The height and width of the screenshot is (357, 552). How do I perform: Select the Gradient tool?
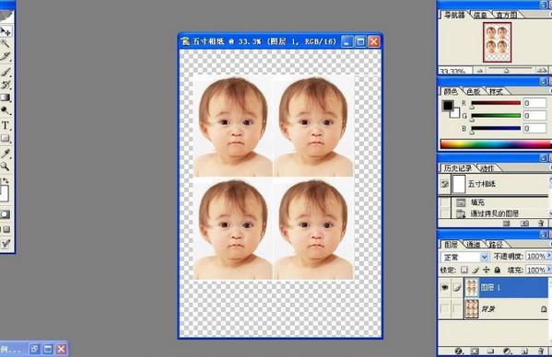[5, 98]
